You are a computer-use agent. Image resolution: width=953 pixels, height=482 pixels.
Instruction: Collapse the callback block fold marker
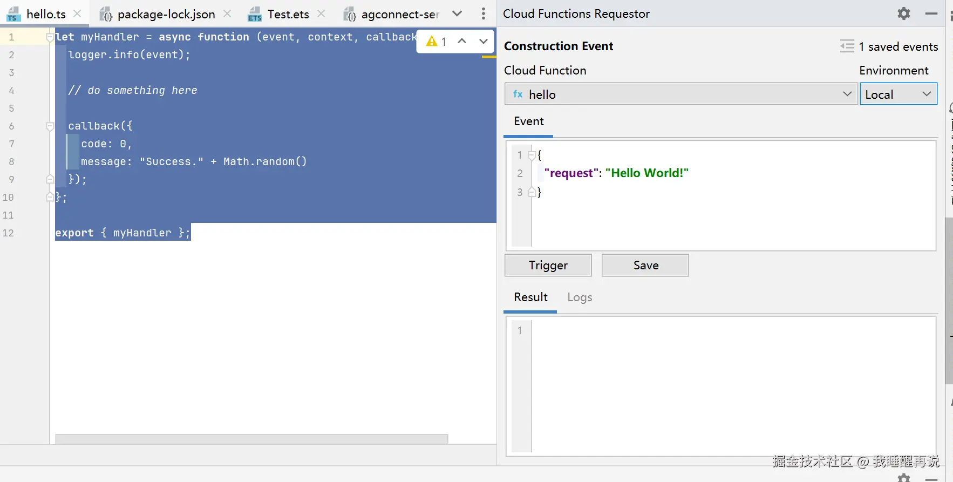50,126
